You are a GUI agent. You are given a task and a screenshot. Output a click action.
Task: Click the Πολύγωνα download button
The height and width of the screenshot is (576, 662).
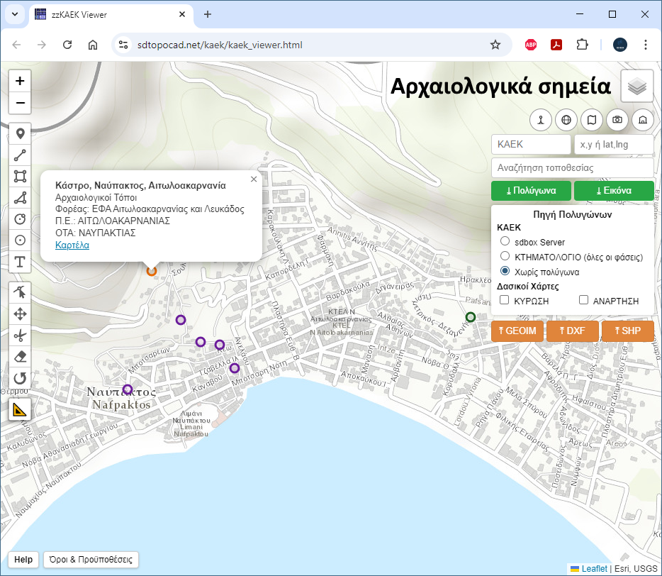(x=531, y=191)
